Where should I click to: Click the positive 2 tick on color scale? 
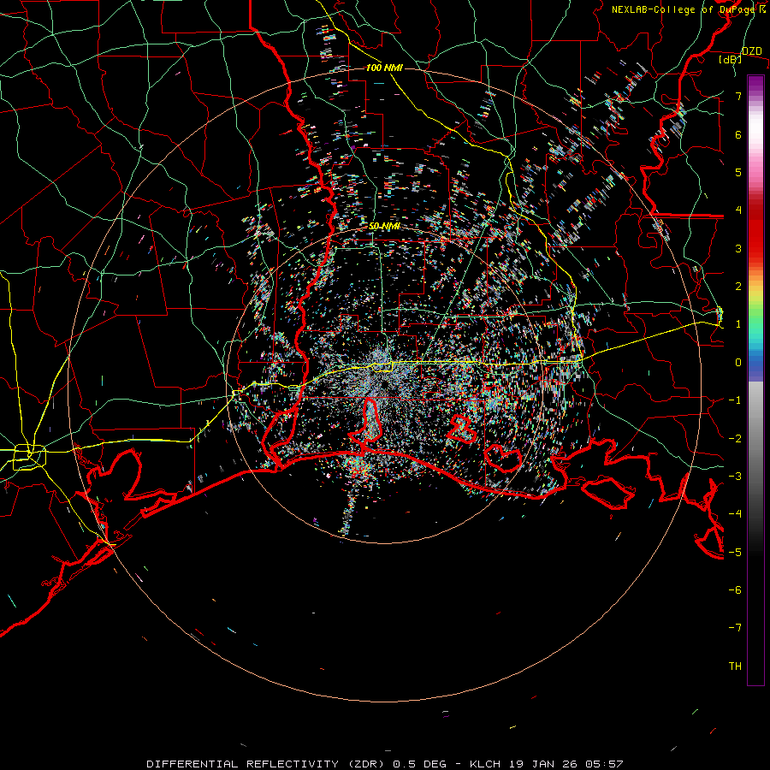[738, 287]
